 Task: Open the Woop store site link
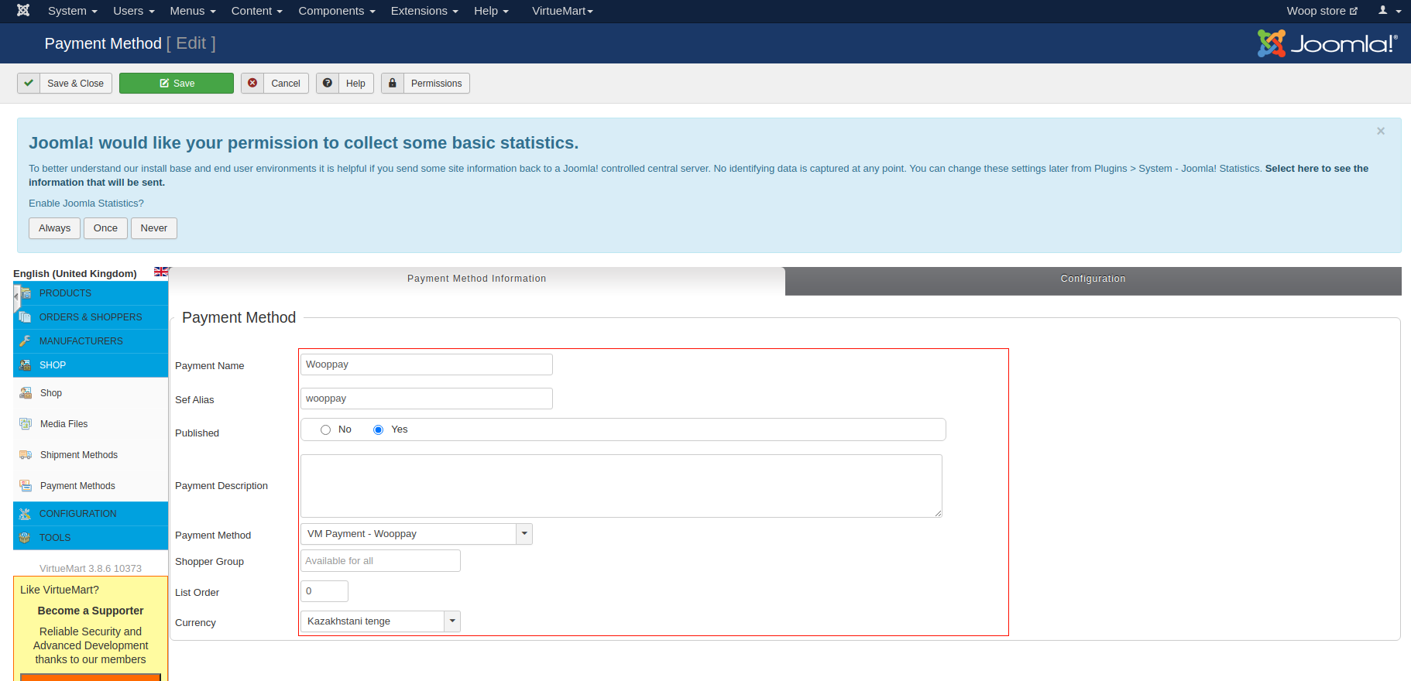(1322, 11)
